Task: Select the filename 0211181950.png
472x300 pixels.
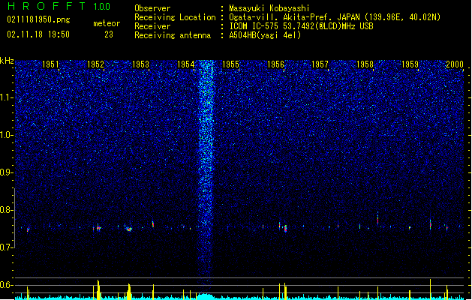Action: [38, 20]
